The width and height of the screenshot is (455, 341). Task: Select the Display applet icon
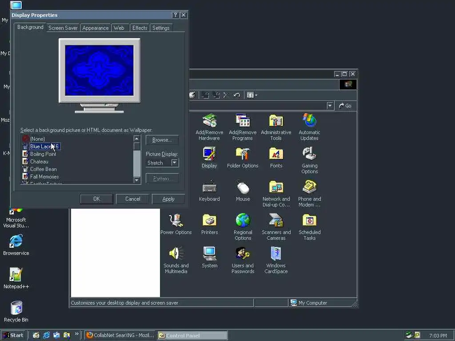[x=209, y=158]
